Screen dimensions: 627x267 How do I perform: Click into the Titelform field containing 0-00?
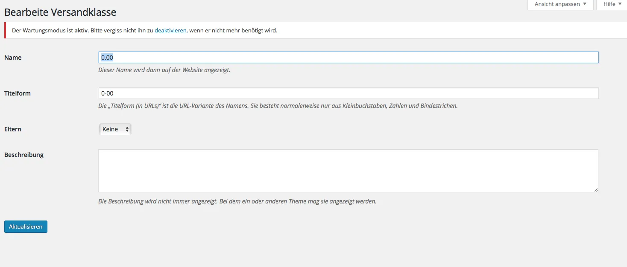(x=349, y=93)
